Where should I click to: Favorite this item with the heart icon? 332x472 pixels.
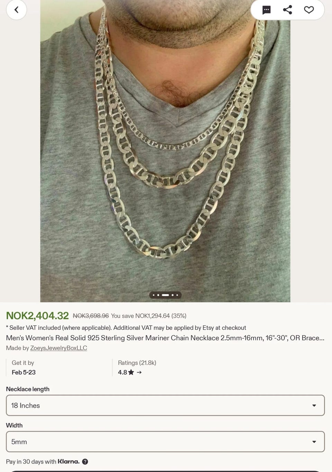(309, 10)
